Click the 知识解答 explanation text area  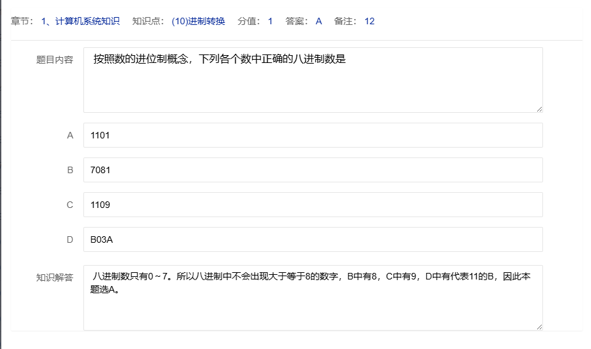[313, 297]
